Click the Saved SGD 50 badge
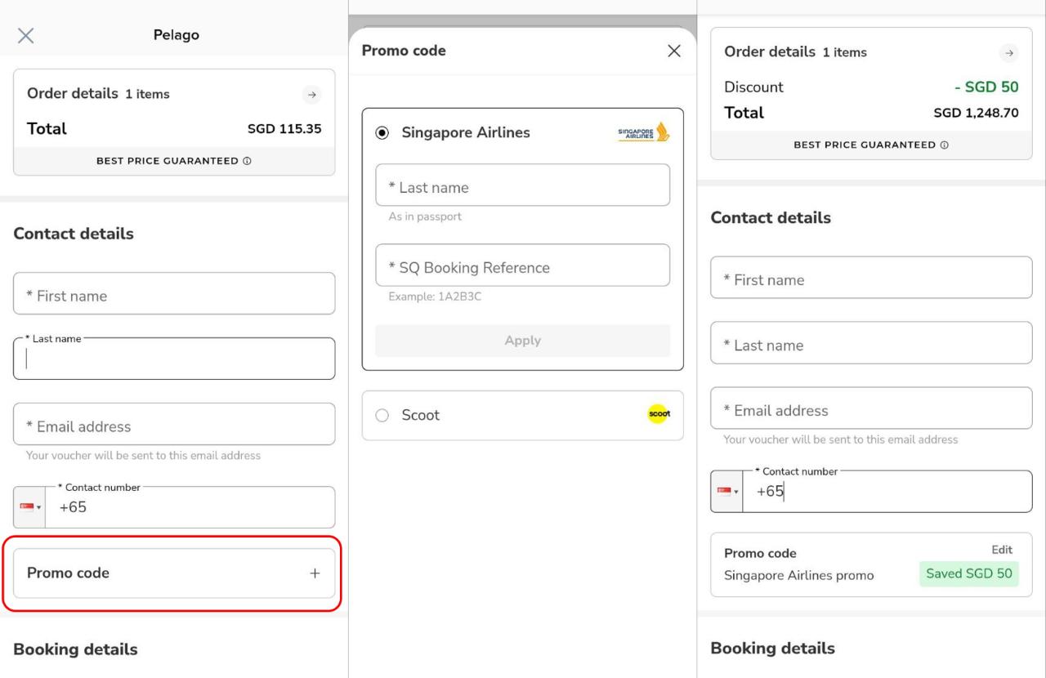Image resolution: width=1046 pixels, height=678 pixels. pyautogui.click(x=969, y=573)
